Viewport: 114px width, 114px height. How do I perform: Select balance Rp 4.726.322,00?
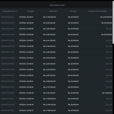pyautogui.click(x=49, y=99)
